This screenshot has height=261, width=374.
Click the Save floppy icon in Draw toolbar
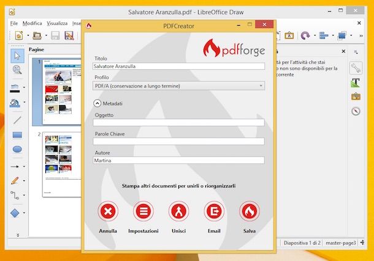(55, 35)
